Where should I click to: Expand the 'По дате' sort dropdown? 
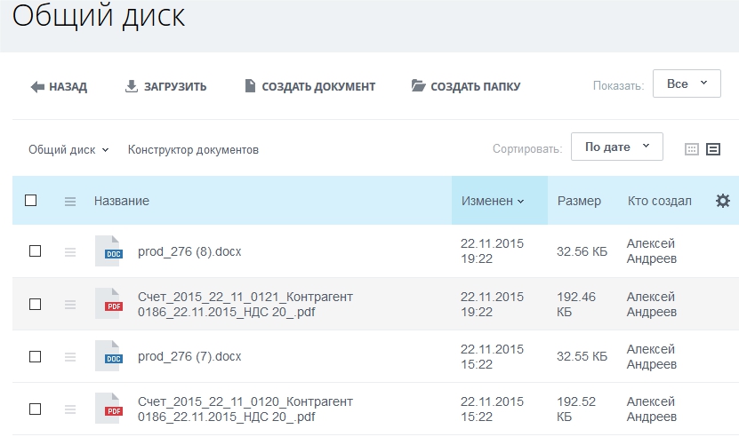point(616,147)
